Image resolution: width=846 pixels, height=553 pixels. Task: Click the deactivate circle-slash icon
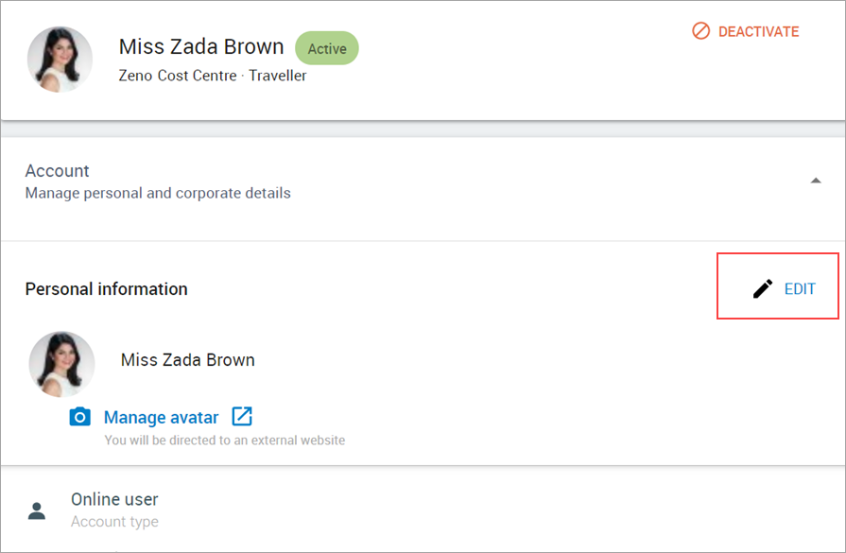[700, 31]
